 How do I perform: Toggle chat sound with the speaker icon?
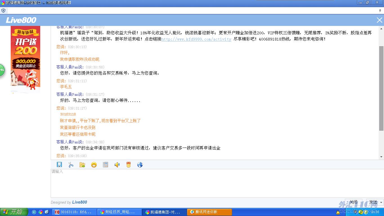[117, 165]
